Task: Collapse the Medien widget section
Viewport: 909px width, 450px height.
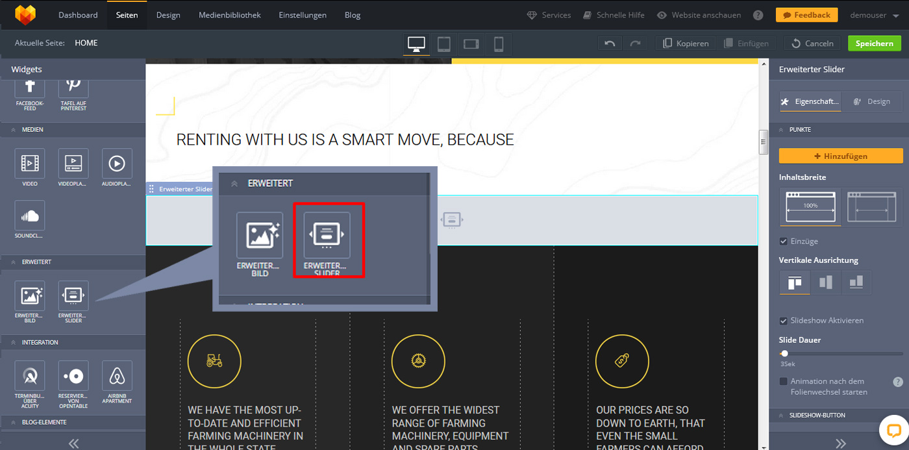Action: pos(13,130)
